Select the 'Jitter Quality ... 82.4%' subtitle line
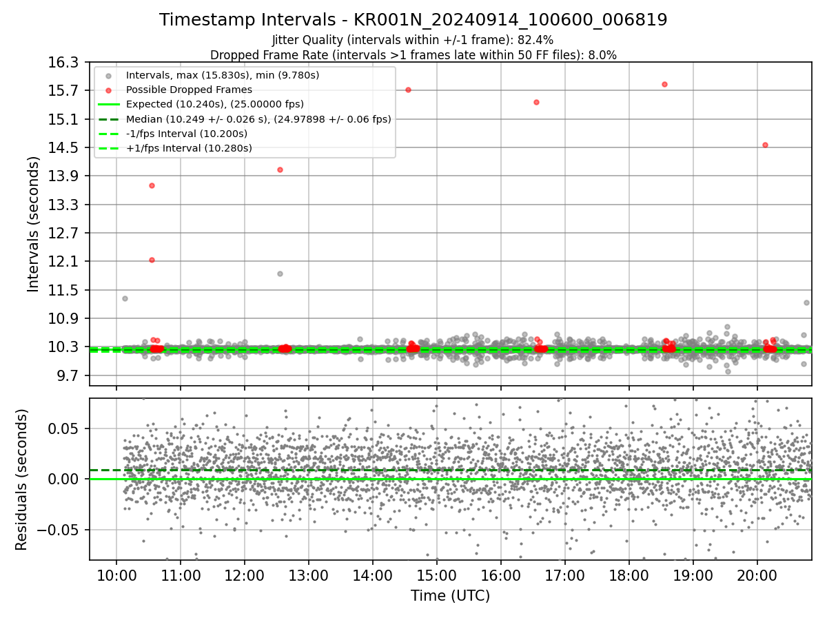Viewport: 827px width, 620px height. tap(413, 40)
